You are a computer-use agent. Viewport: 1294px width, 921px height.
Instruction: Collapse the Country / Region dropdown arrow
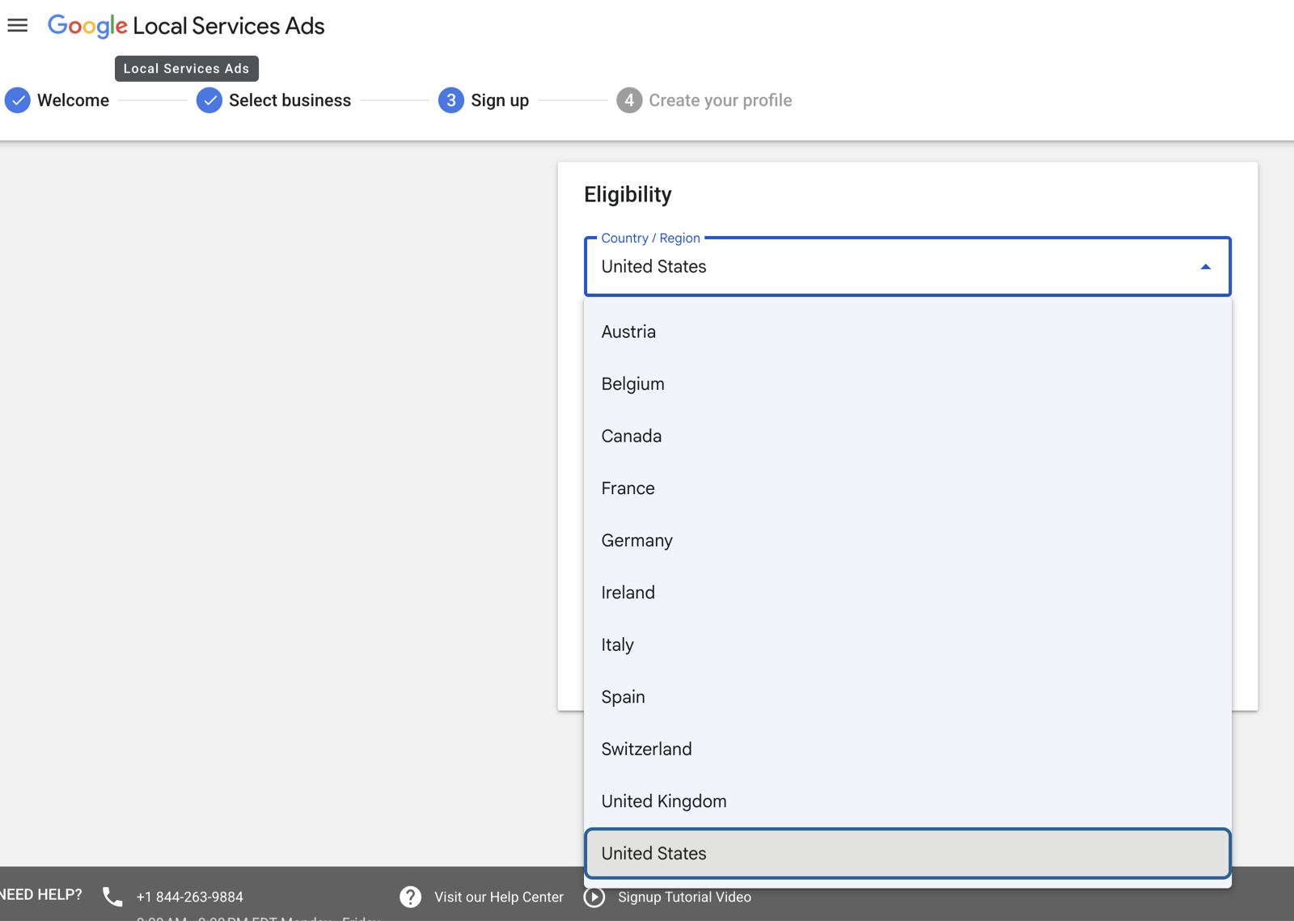(x=1205, y=267)
